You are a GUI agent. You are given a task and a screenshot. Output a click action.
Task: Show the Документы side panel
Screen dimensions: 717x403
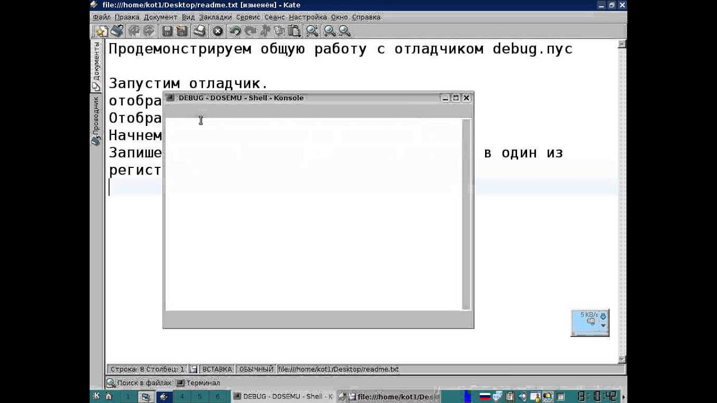pyautogui.click(x=96, y=66)
